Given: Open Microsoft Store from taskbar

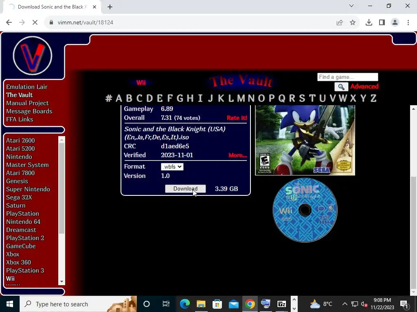Looking at the screenshot, I should pos(217,304).
